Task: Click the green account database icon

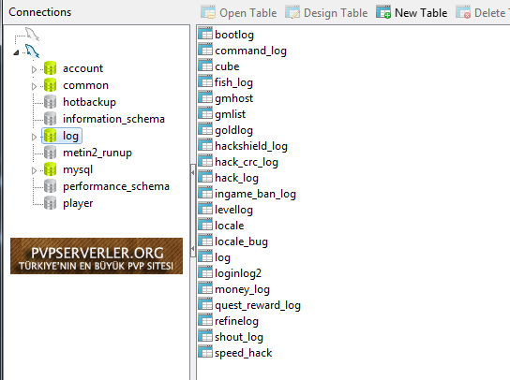Action: (x=50, y=68)
